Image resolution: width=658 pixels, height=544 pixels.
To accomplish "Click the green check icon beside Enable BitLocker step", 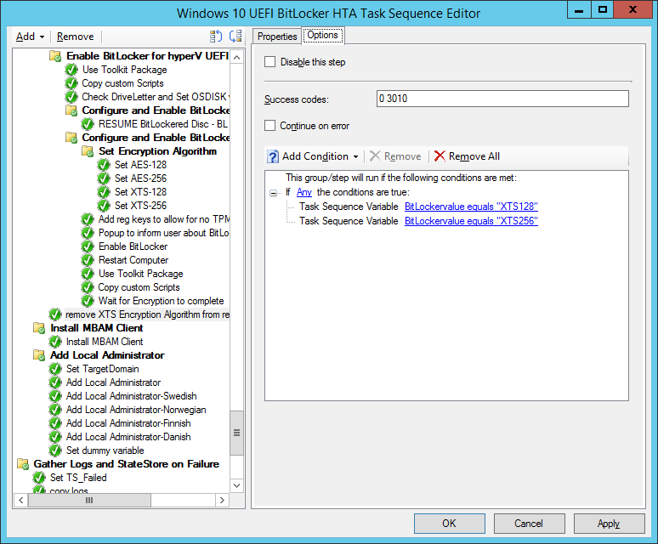I will (x=88, y=246).
